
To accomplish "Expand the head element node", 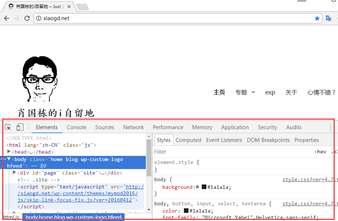I will click(9, 152).
